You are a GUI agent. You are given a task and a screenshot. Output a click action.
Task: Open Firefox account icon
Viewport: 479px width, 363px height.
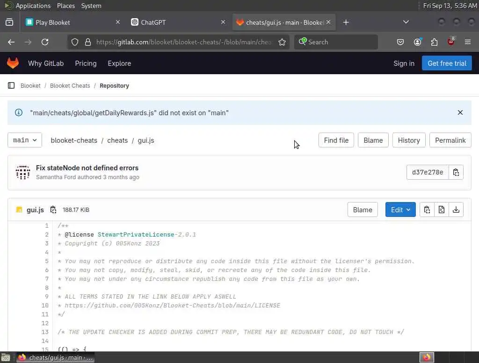pyautogui.click(x=417, y=42)
